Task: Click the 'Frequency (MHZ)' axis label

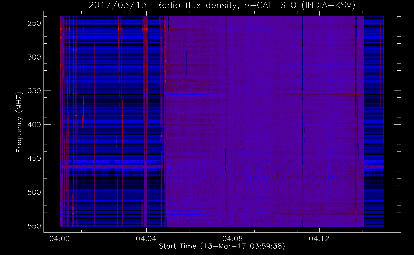Action: click(19, 122)
